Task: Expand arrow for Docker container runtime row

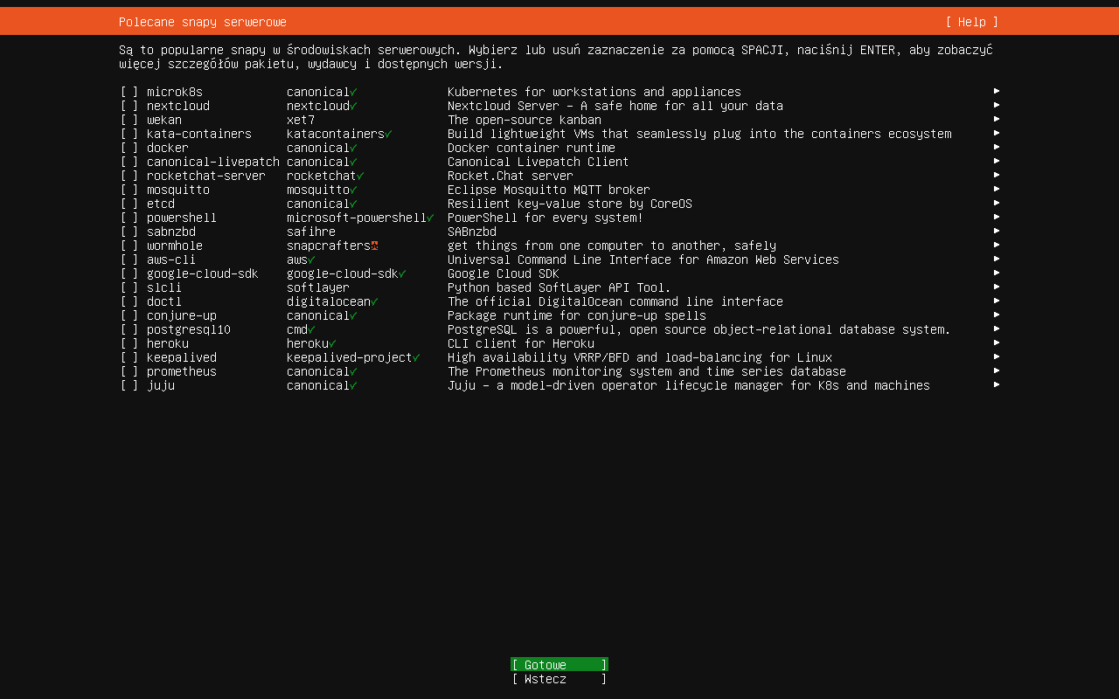Action: (997, 147)
